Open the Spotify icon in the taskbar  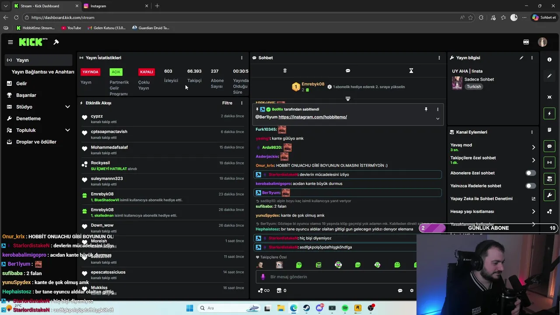click(x=345, y=308)
